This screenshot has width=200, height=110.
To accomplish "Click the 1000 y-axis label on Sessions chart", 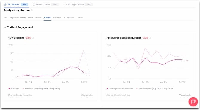I will click(11, 45).
